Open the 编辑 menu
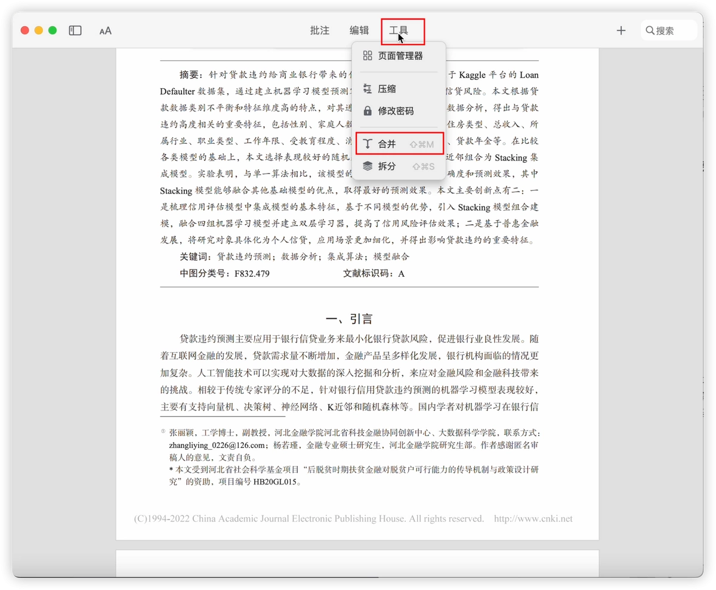Image resolution: width=716 pixels, height=590 pixels. (x=359, y=30)
